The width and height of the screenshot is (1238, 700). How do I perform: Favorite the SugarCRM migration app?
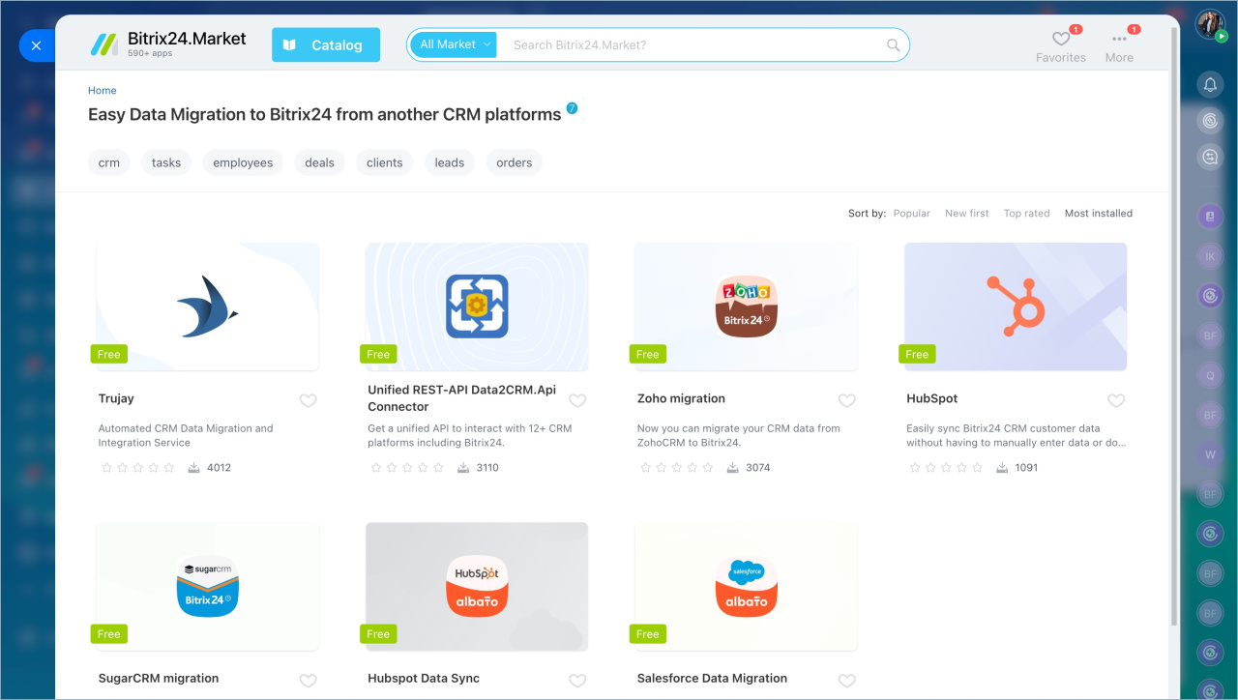point(308,681)
